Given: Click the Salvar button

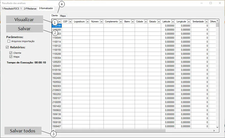Looking at the screenshot, I should click(25, 29).
